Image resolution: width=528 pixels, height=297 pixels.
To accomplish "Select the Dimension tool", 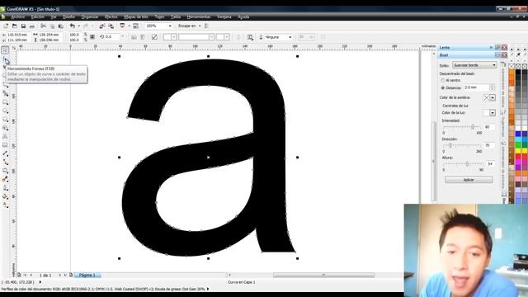I will click(x=5, y=153).
